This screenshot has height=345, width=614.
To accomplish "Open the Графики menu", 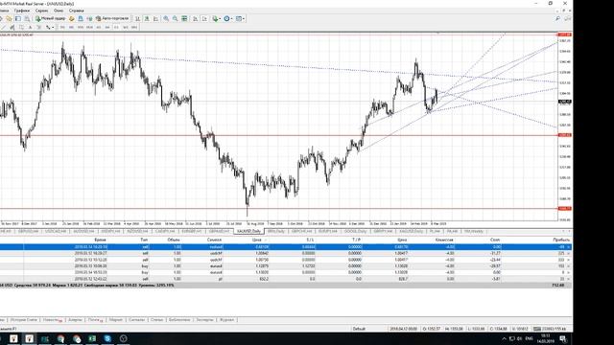I will tap(22, 11).
